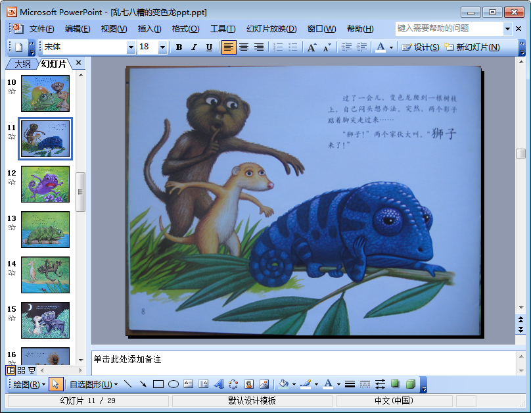Image resolution: width=531 pixels, height=413 pixels.
Task: Insert WordArt
Action: tap(219, 384)
